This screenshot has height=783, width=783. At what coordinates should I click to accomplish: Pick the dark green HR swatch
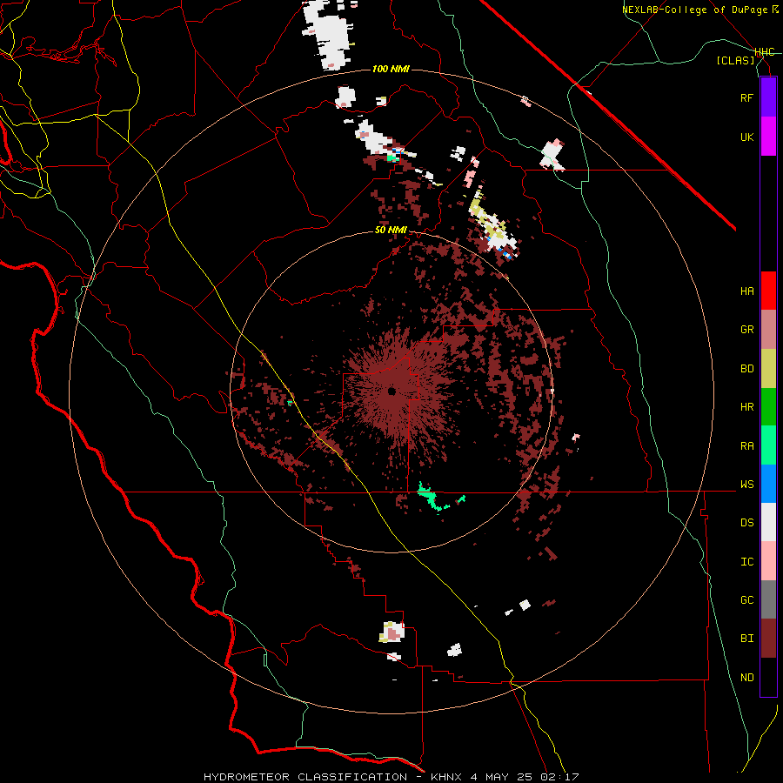768,407
